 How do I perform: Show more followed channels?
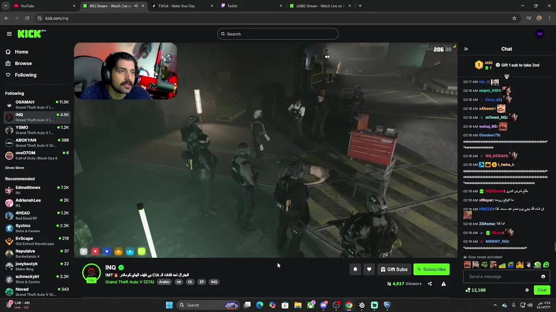point(15,168)
